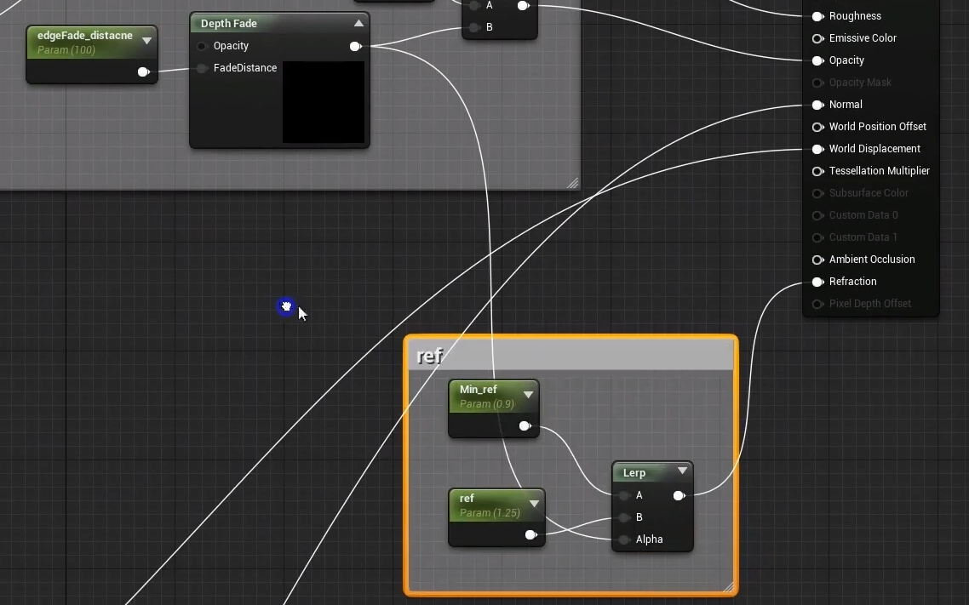Click the Lerp Alpha input pin
Image resolution: width=969 pixels, height=605 pixels.
point(624,540)
